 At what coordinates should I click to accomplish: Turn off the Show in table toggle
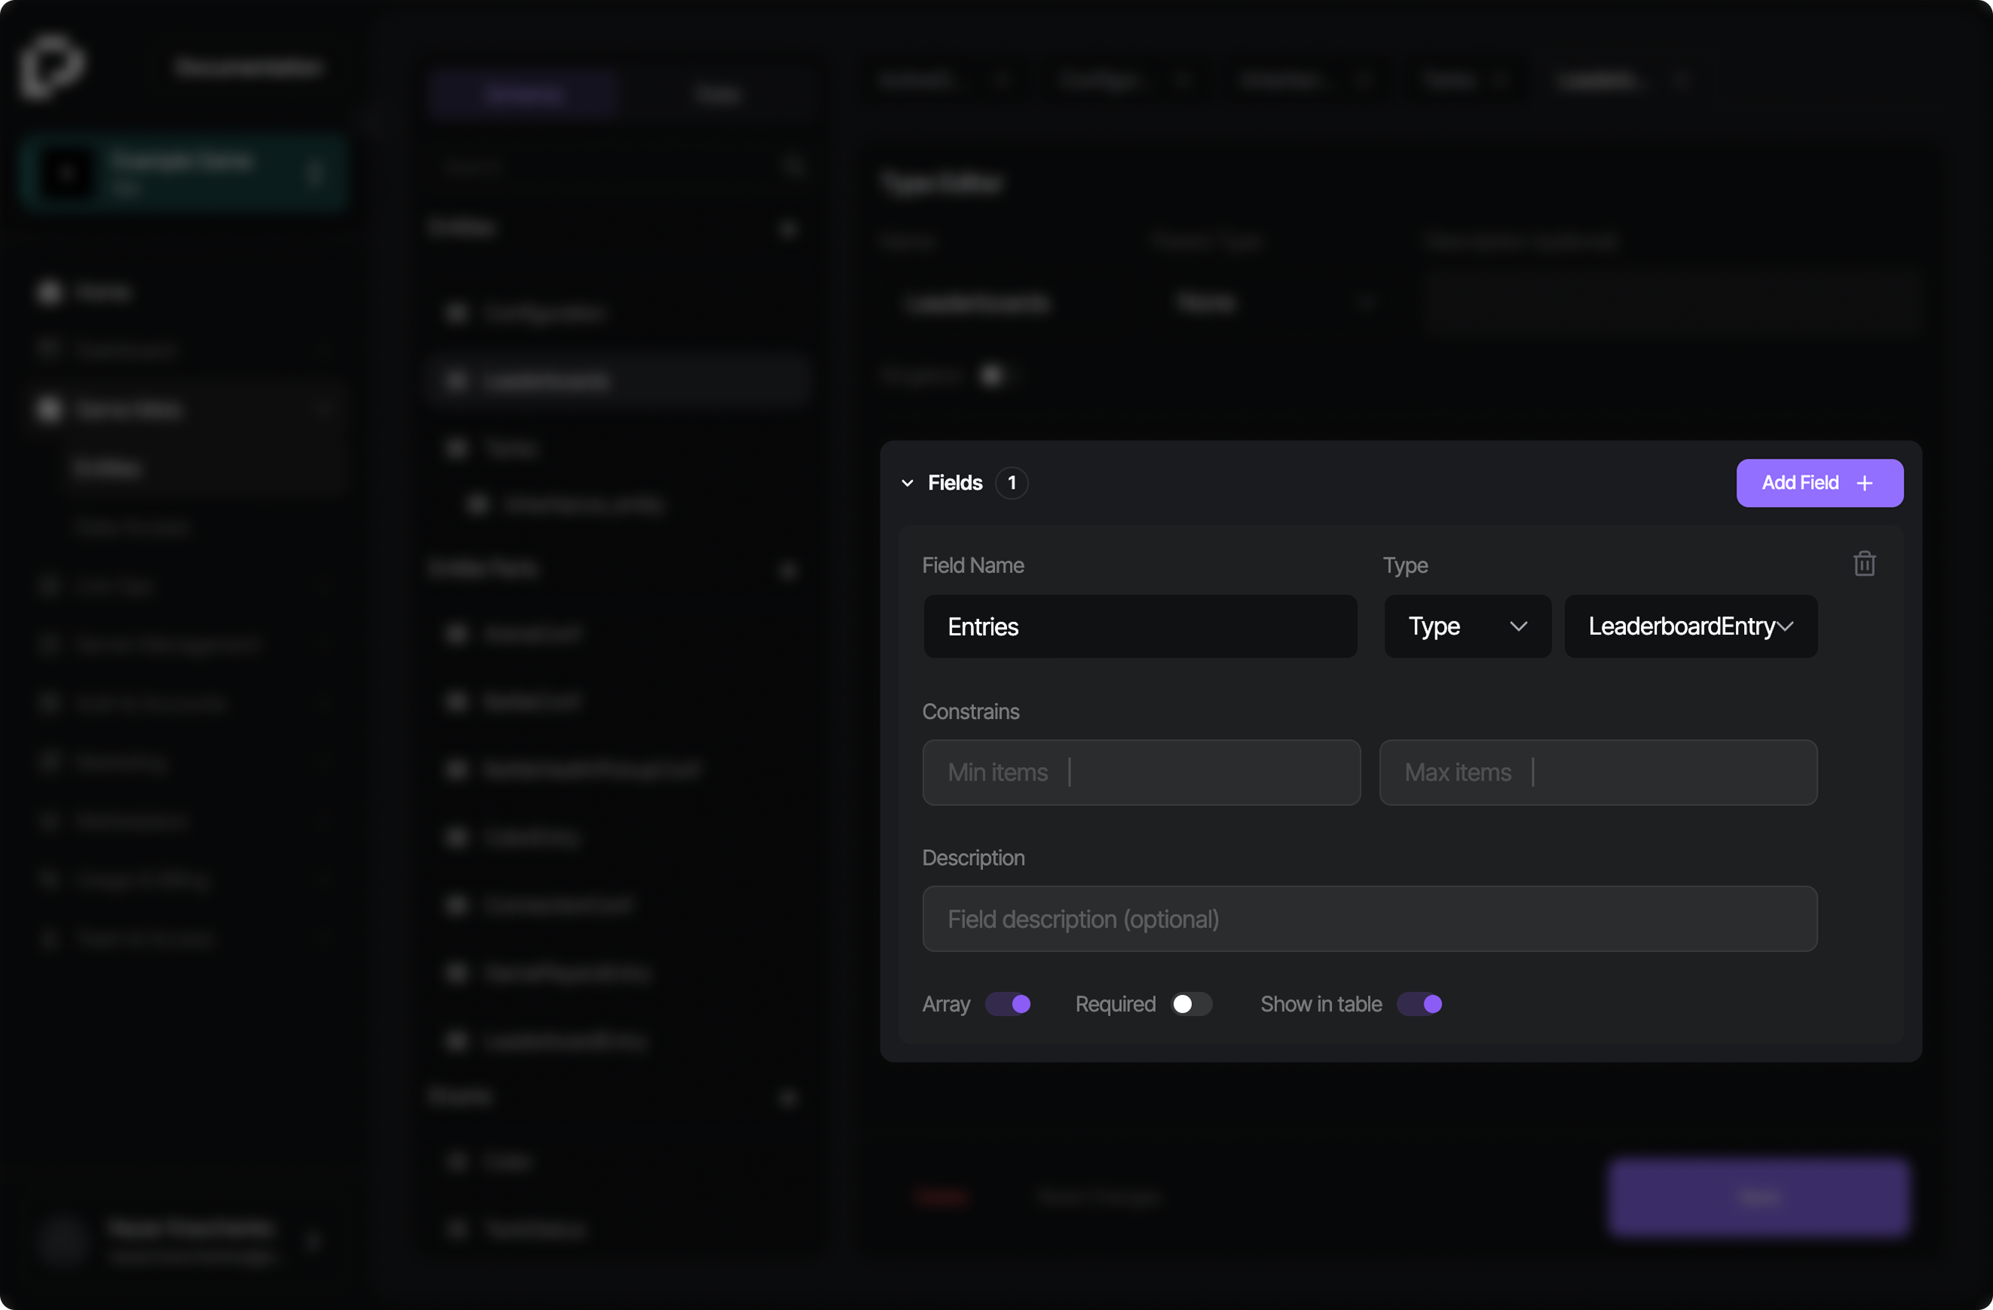pyautogui.click(x=1420, y=1004)
